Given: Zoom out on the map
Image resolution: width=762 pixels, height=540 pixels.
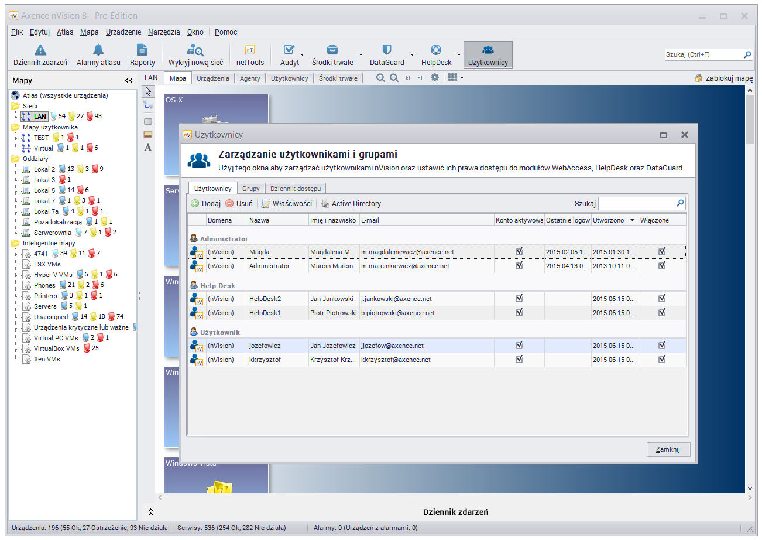Looking at the screenshot, I should [394, 77].
